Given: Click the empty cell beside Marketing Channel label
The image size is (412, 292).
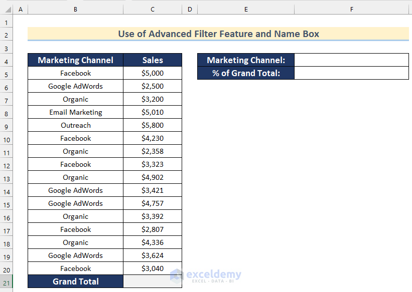Looking at the screenshot, I should (x=351, y=60).
